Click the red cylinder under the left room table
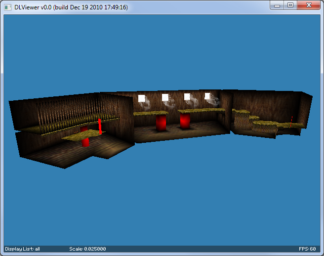 pos(85,142)
